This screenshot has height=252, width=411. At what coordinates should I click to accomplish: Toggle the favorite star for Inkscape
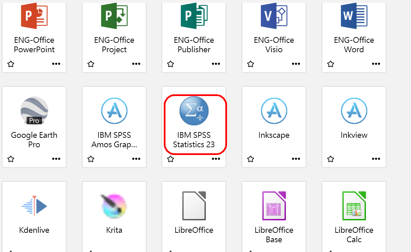(x=251, y=159)
